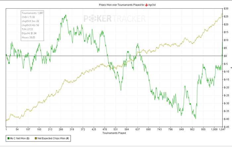
Task: Click x-axis tick label 1,047
Action: [222, 129]
